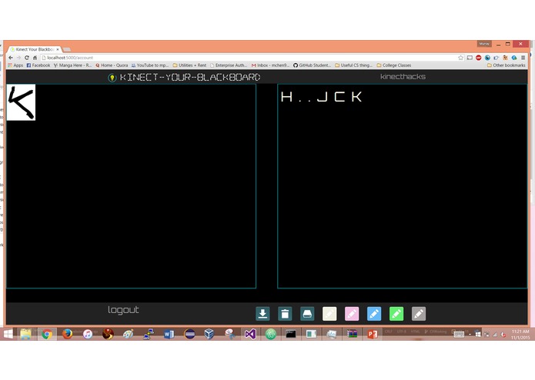Click the handwritten K thumbnail

(21, 102)
